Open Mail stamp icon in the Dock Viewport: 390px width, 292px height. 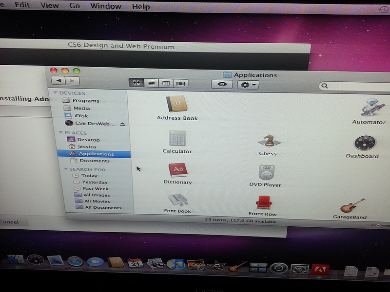click(x=55, y=260)
